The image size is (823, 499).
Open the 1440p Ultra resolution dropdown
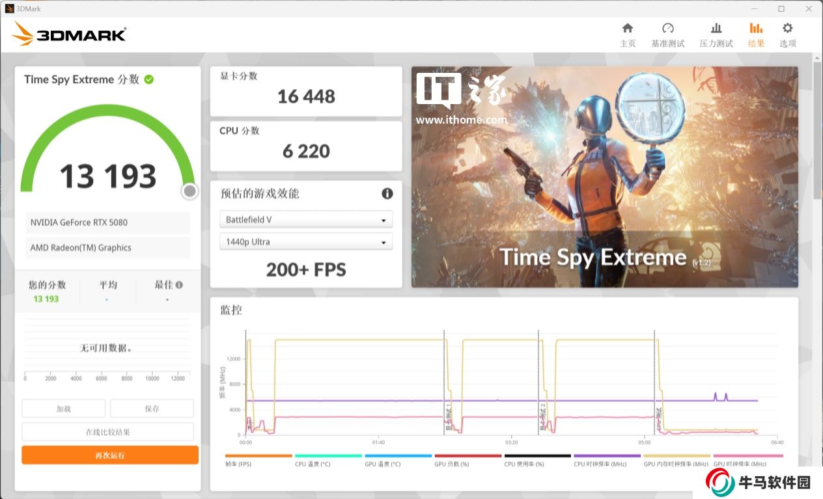306,242
